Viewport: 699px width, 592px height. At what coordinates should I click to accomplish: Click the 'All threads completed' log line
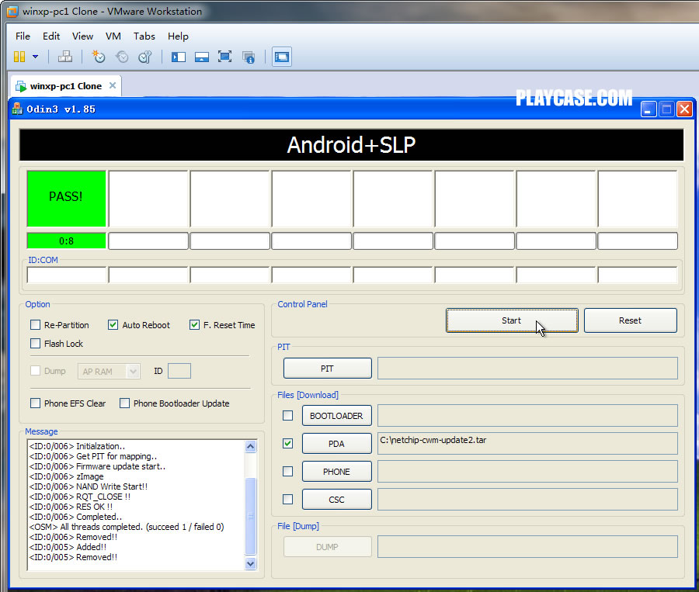click(x=127, y=527)
